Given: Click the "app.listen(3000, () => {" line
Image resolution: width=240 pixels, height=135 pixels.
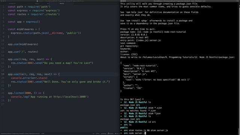Looking at the screenshot, I should click(26, 93).
